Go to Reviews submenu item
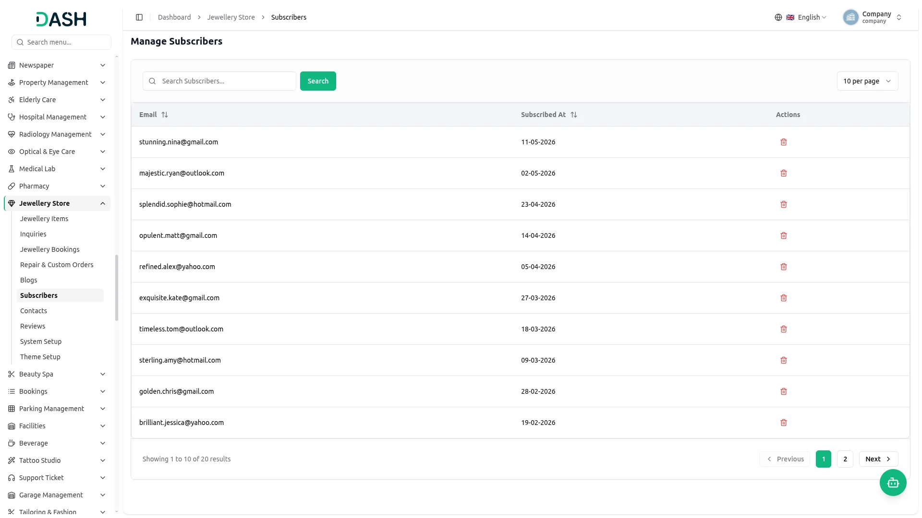This screenshot has height=518, width=922. tap(33, 326)
